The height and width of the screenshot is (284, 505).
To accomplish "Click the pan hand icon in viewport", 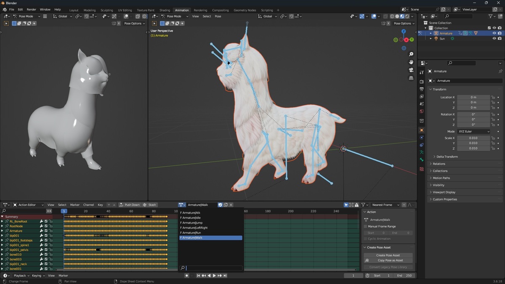I will click(411, 62).
